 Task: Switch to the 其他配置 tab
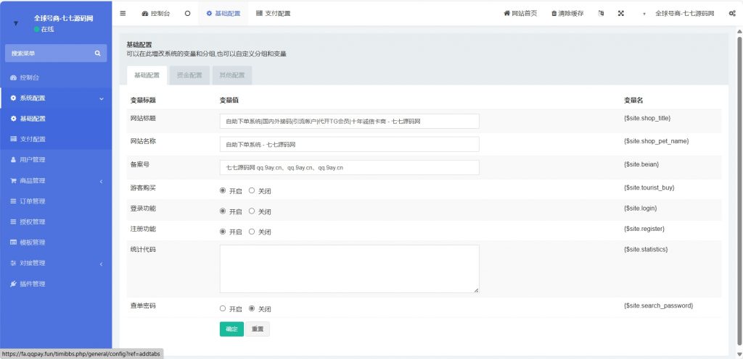click(x=232, y=75)
